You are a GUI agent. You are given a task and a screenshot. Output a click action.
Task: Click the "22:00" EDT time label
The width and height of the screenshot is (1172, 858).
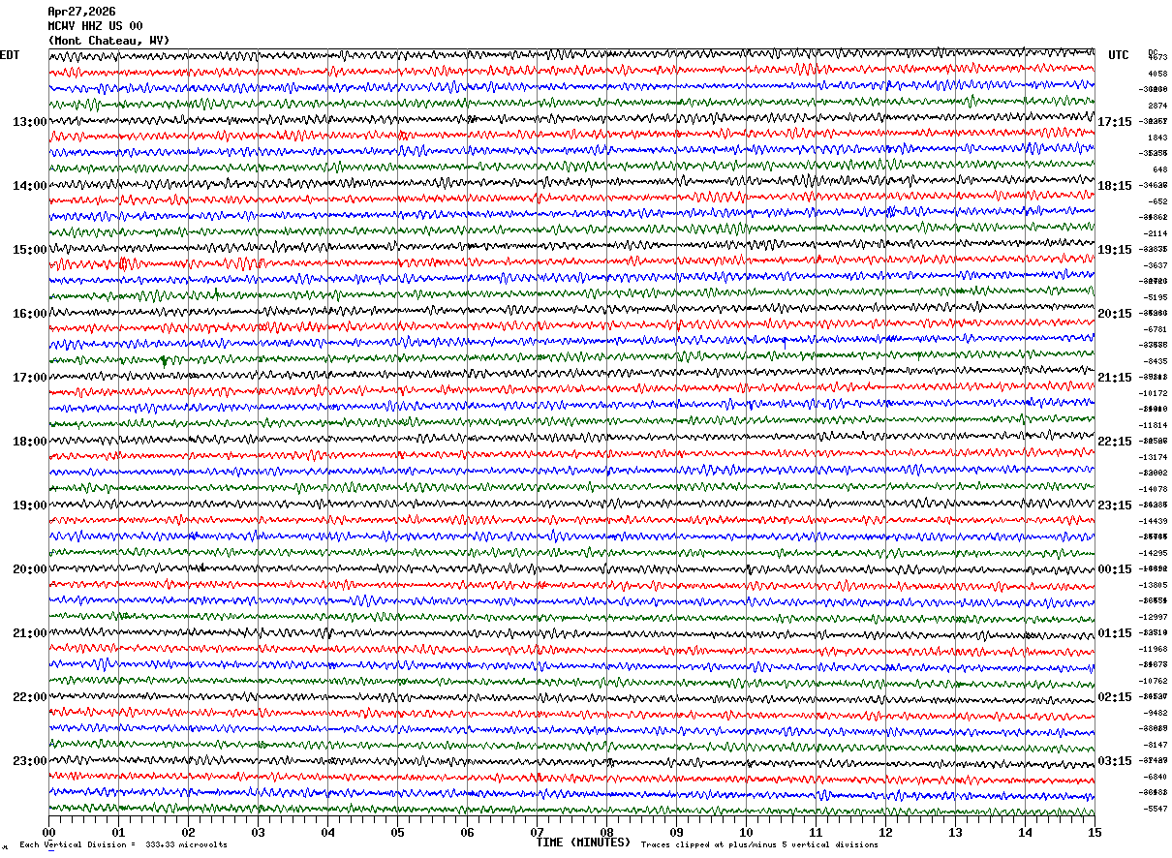(x=30, y=697)
